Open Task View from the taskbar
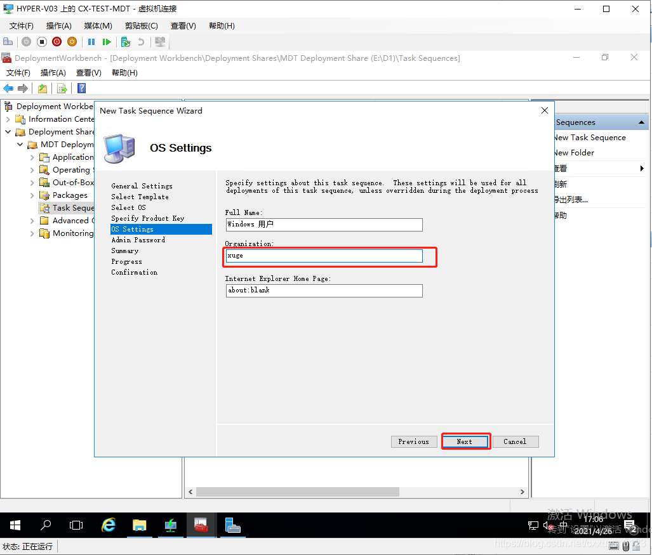This screenshot has height=555, width=652. (x=76, y=525)
